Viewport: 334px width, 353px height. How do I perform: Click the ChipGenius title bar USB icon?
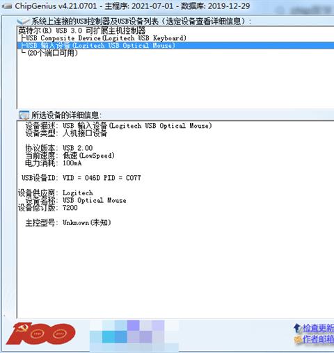[x=7, y=6]
